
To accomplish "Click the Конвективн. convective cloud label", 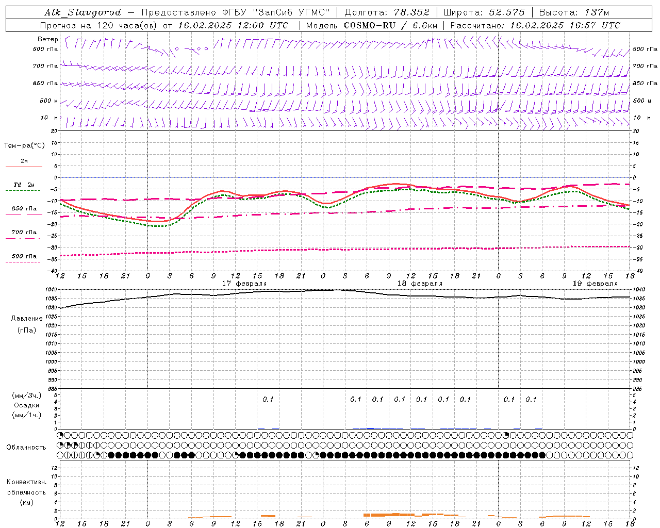I will (26, 482).
